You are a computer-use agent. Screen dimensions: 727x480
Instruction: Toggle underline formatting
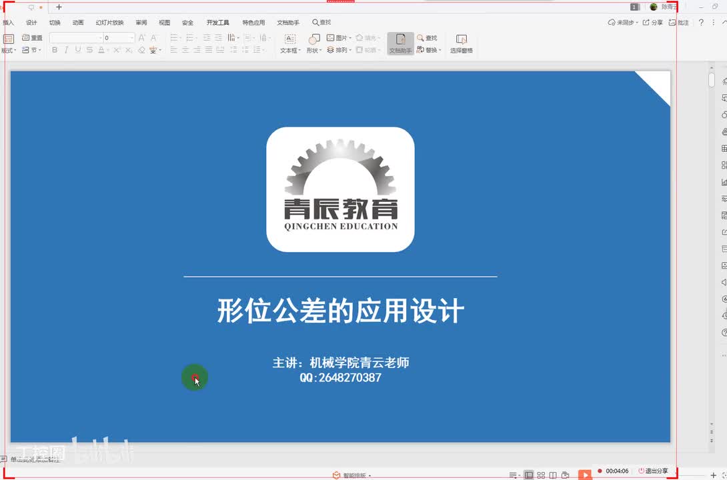point(78,50)
